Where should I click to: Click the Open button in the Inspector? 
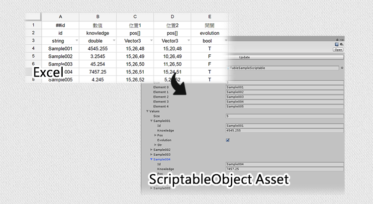click(338, 50)
